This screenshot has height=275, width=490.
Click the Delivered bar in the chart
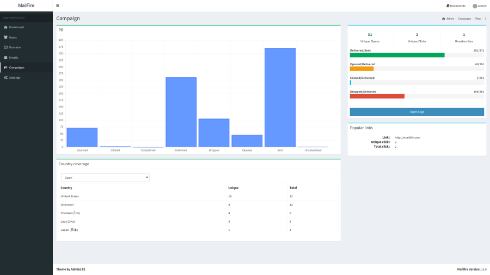(x=181, y=112)
